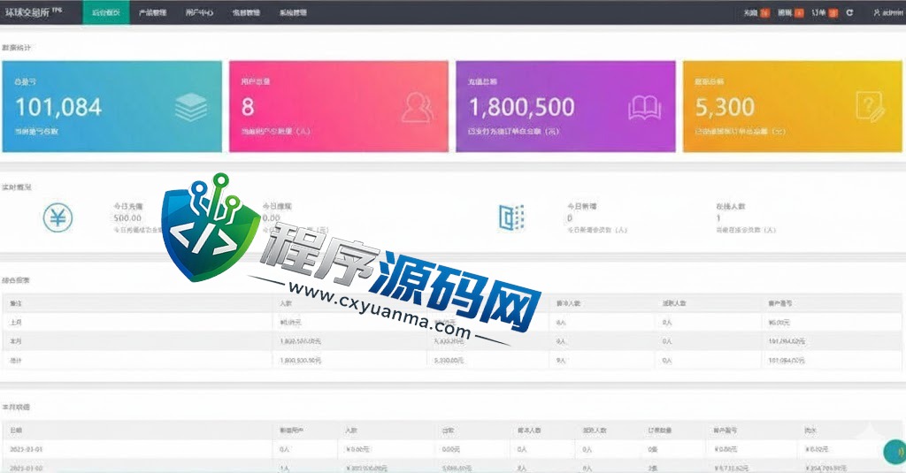Open the 用户中心 navigation menu

coord(199,12)
